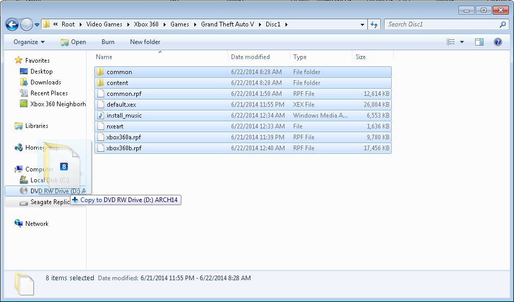The image size is (514, 302).
Task: Select Downloads under Favorites
Action: [x=46, y=82]
